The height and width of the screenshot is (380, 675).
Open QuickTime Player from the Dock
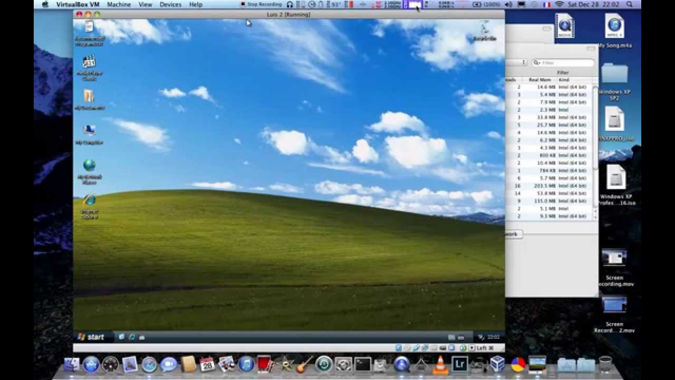click(x=402, y=364)
